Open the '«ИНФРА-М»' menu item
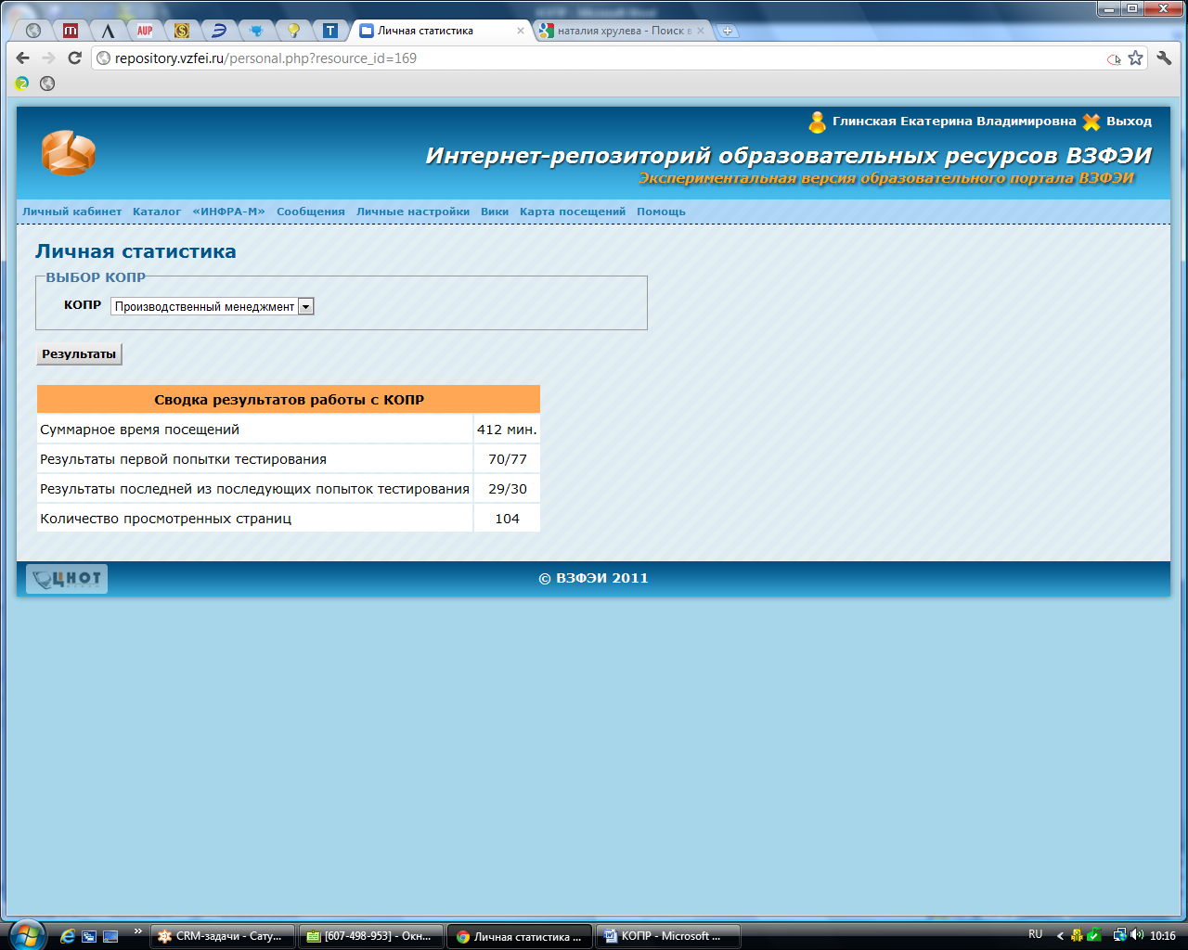Screen dimensions: 1188x950 click(229, 212)
